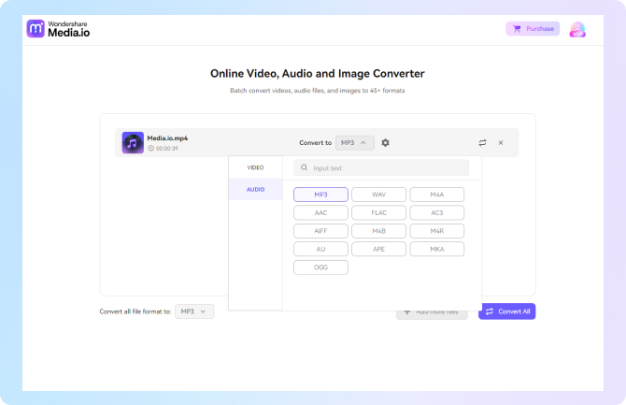Viewport: 626px width, 405px height.
Task: Click the swap/convert arrows icon on file row
Action: click(x=482, y=142)
